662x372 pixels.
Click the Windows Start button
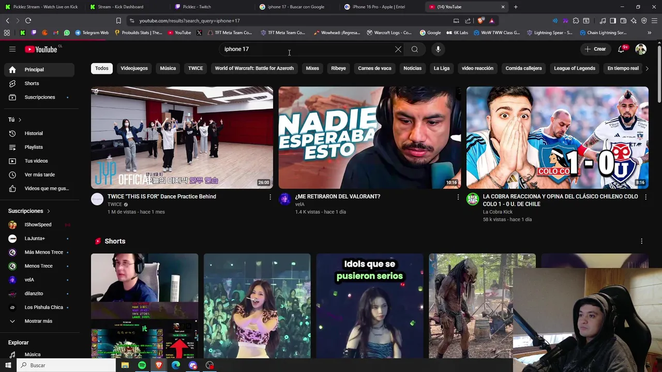(x=8, y=365)
